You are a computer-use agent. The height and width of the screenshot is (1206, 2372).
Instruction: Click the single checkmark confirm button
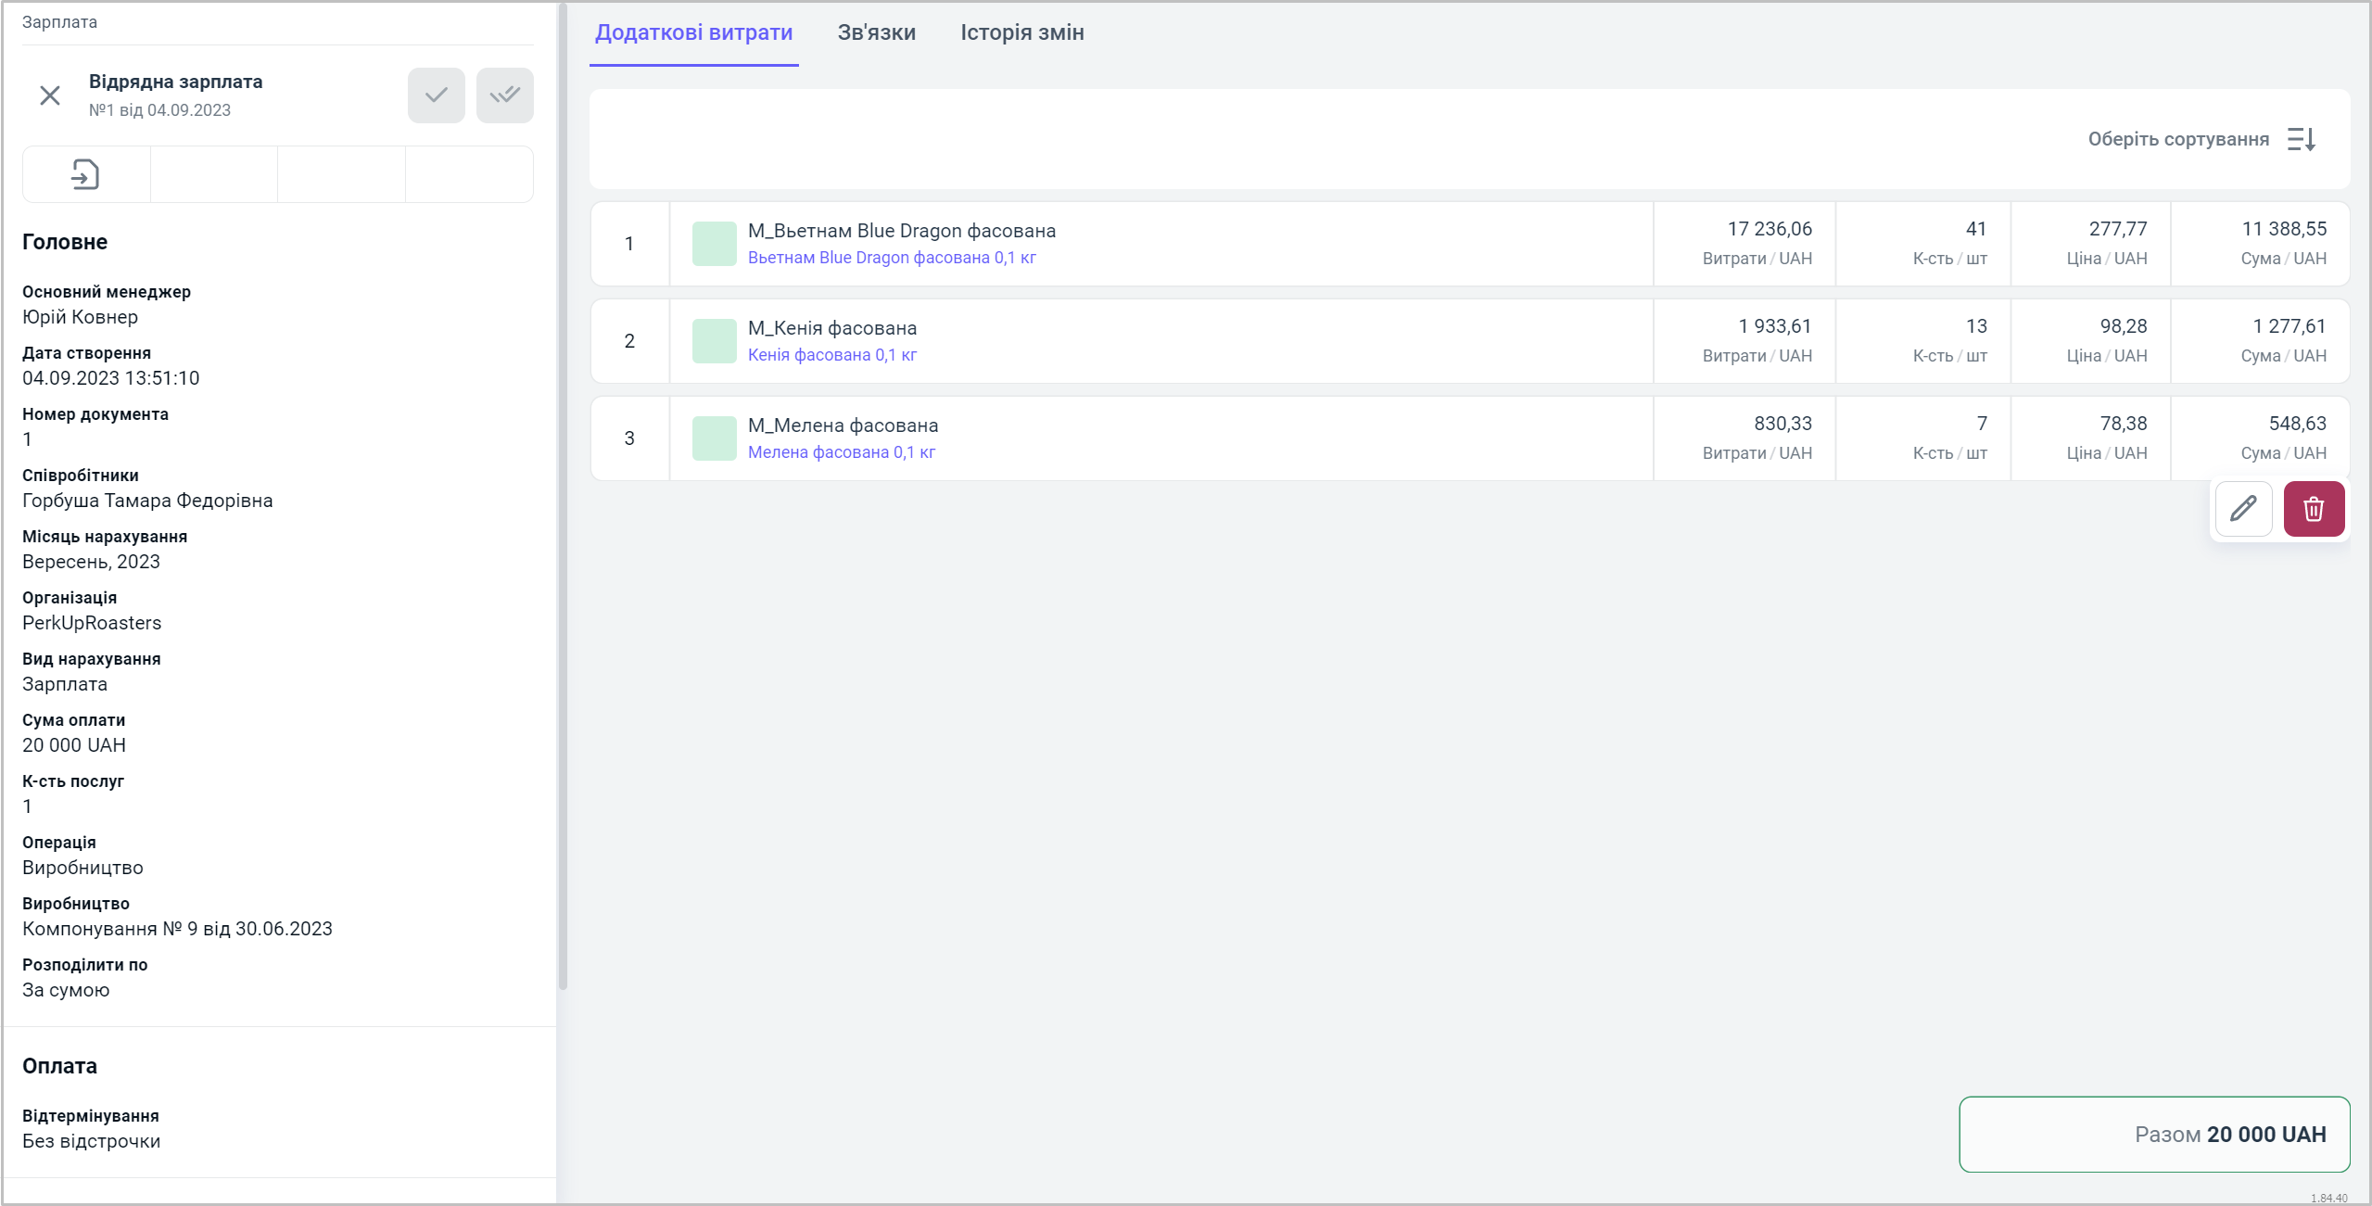pyautogui.click(x=436, y=95)
